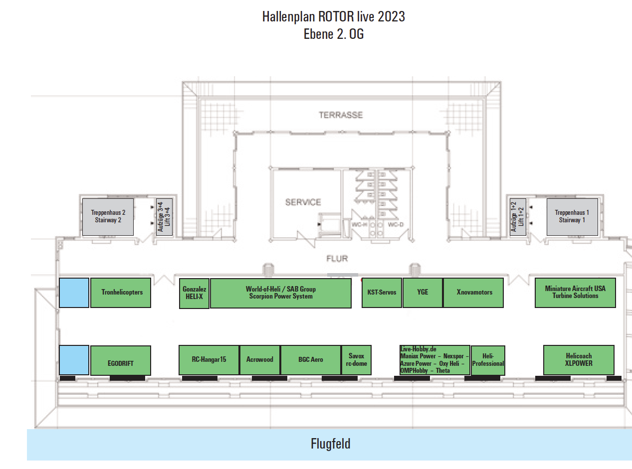Click the Hallenplan ROTOR live 2023 title

(x=334, y=16)
